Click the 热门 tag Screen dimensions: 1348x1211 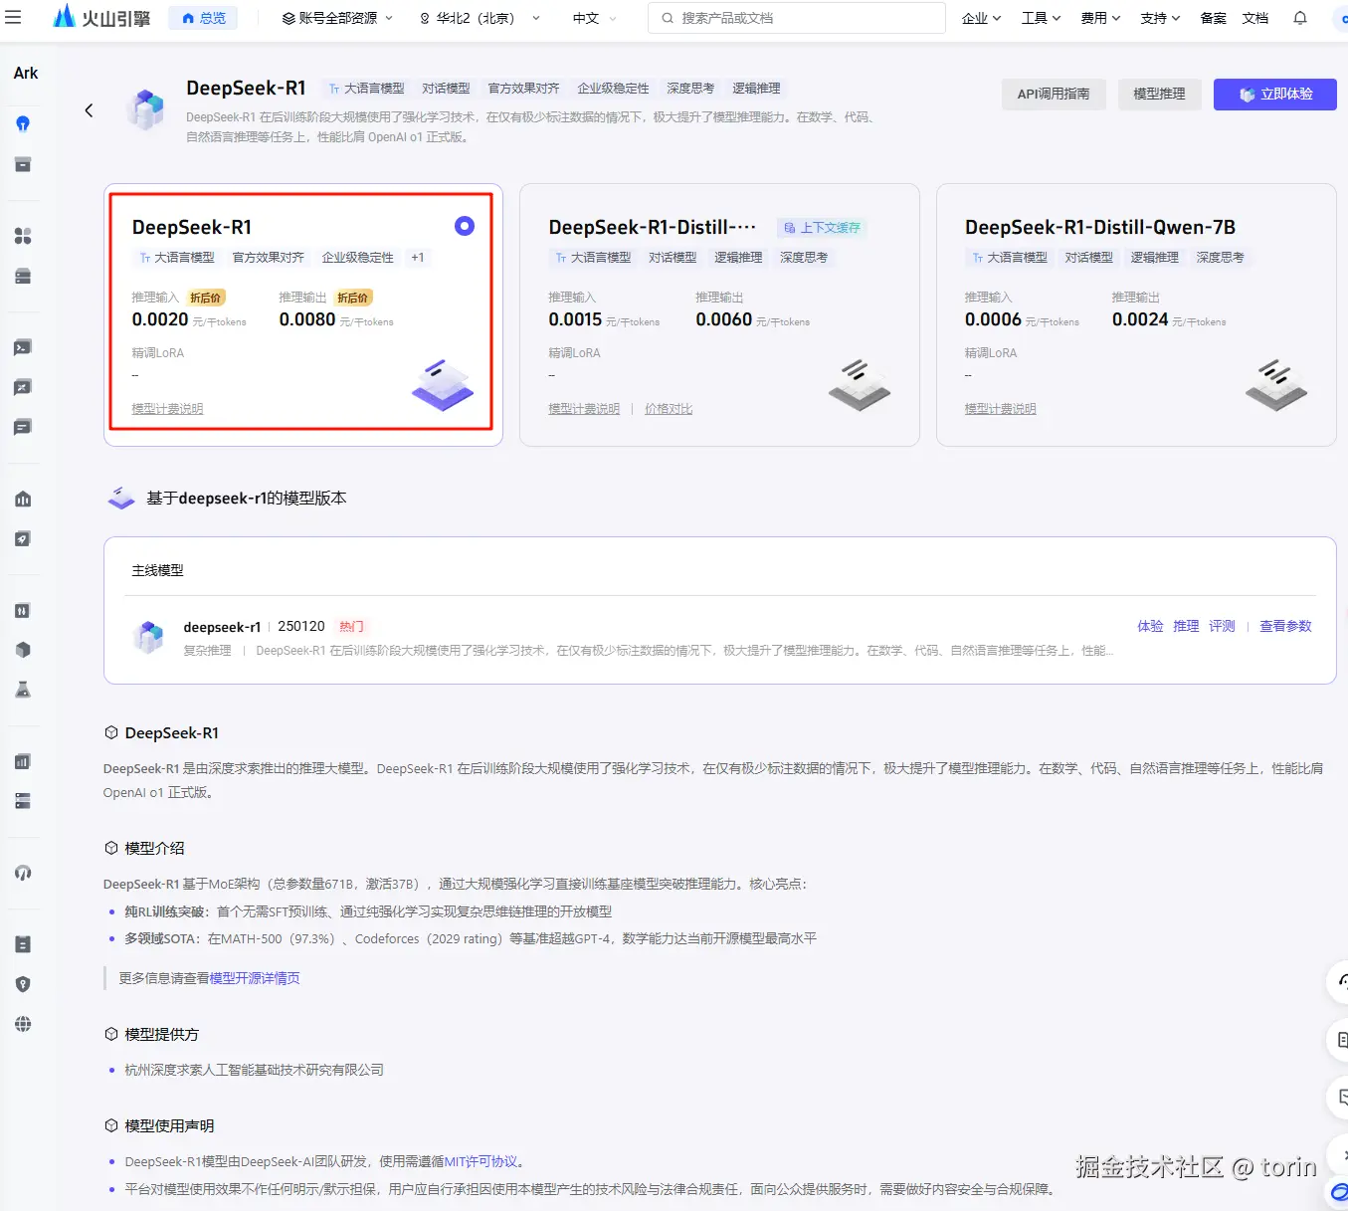tap(351, 627)
